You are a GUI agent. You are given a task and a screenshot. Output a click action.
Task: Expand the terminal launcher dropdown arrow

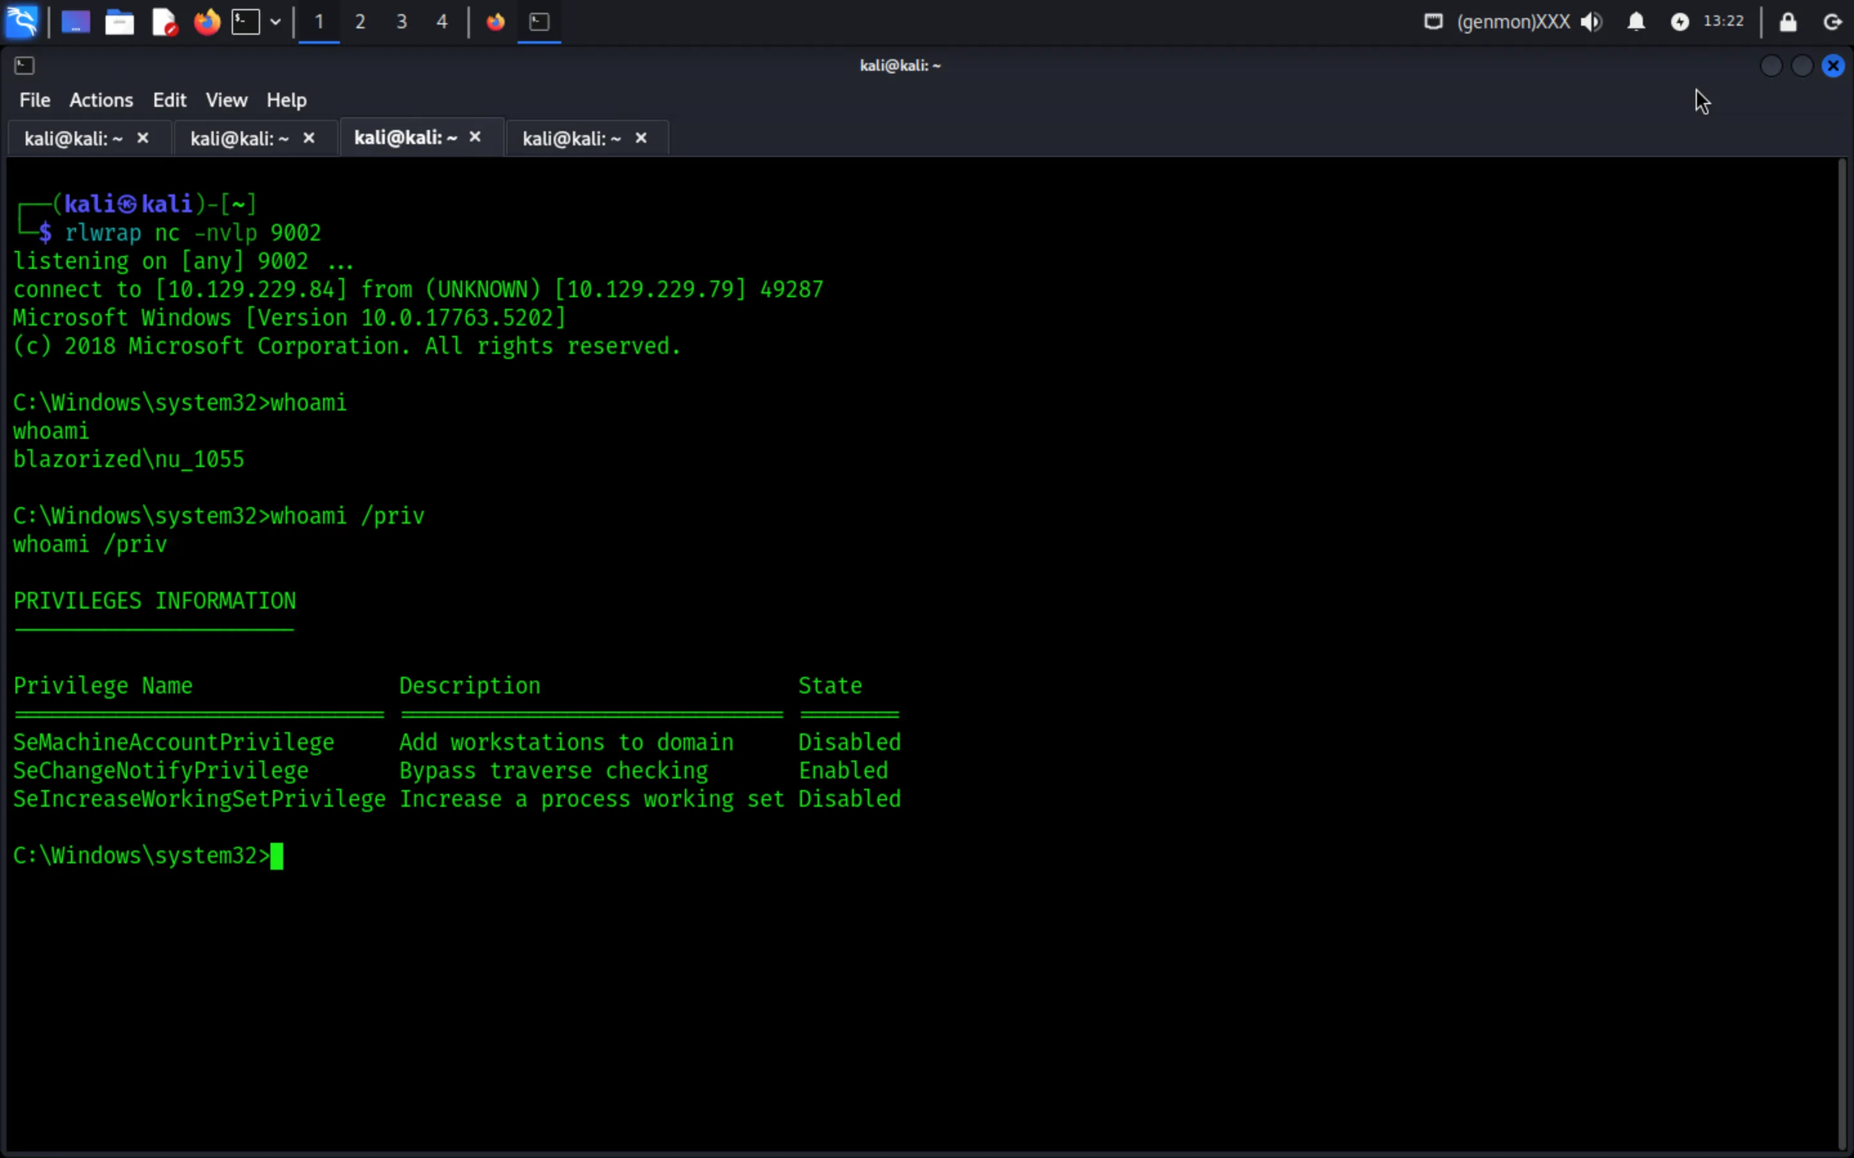pyautogui.click(x=275, y=23)
